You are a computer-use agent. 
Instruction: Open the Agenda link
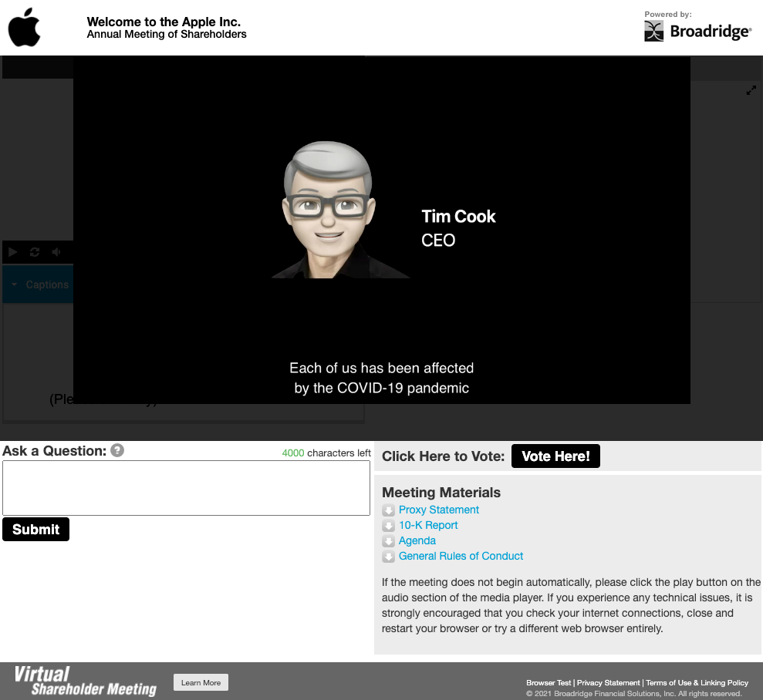point(417,540)
